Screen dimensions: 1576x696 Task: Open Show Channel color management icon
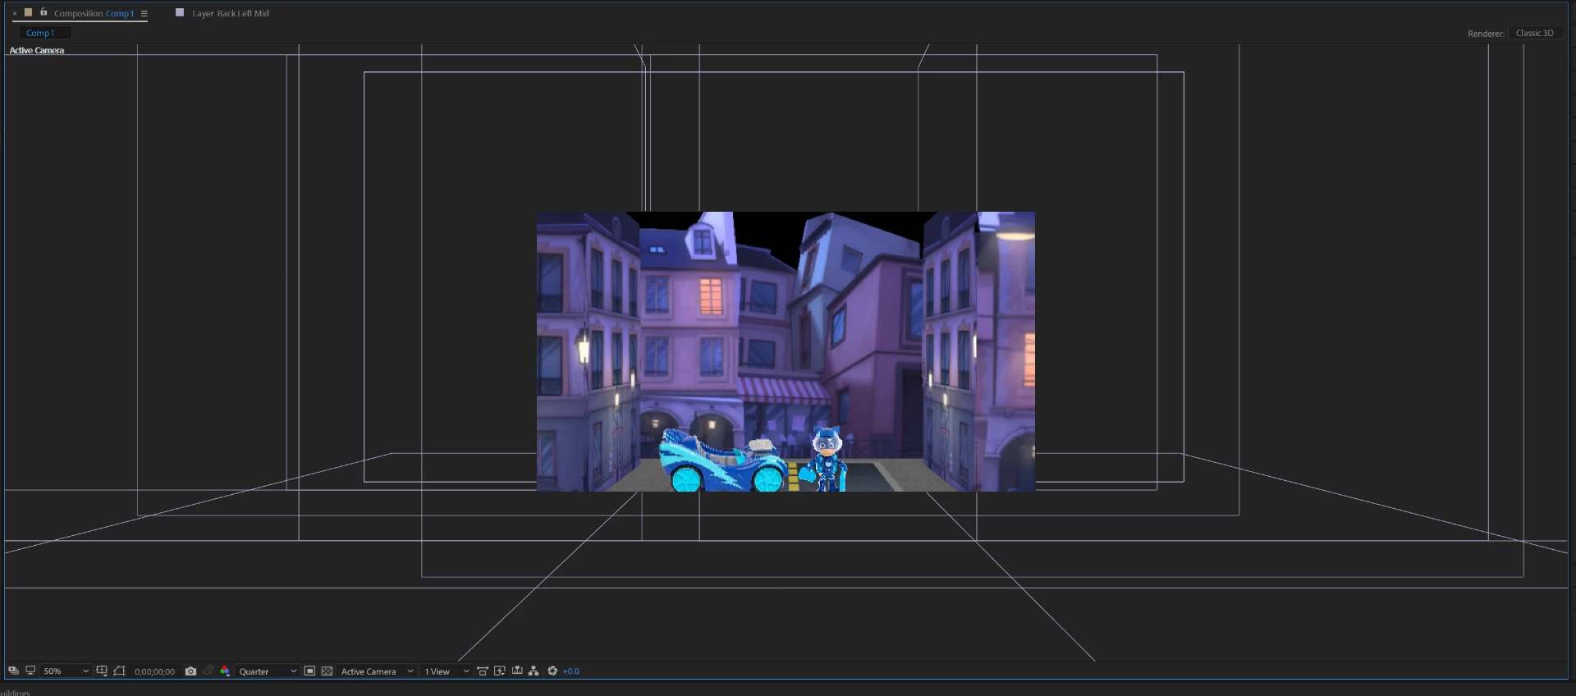click(225, 671)
